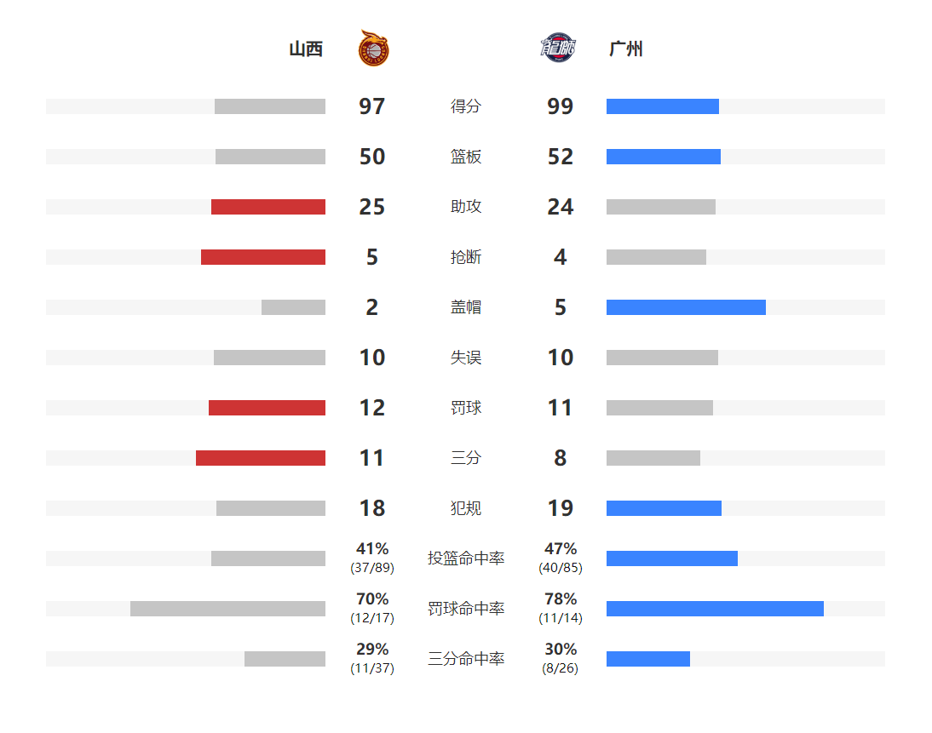
Task: Select the 失误 stat label
Action: [465, 358]
